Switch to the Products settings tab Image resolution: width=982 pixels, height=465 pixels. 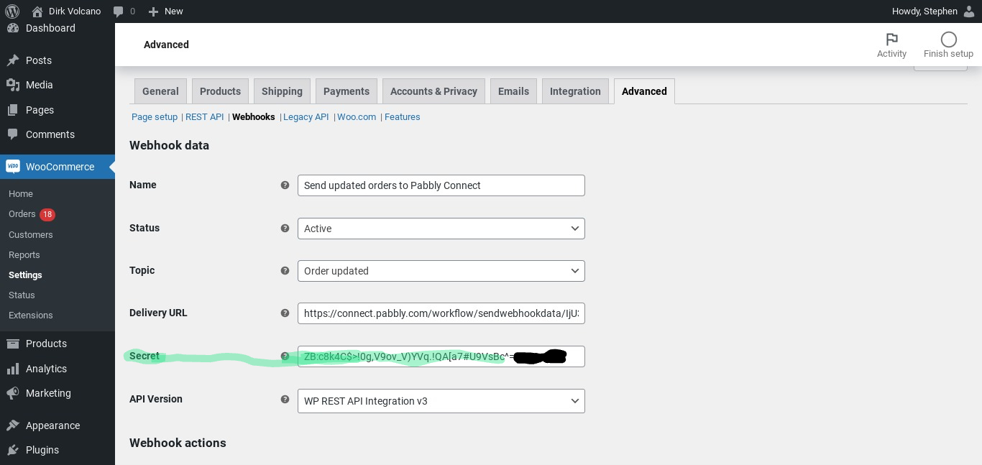pyautogui.click(x=220, y=91)
